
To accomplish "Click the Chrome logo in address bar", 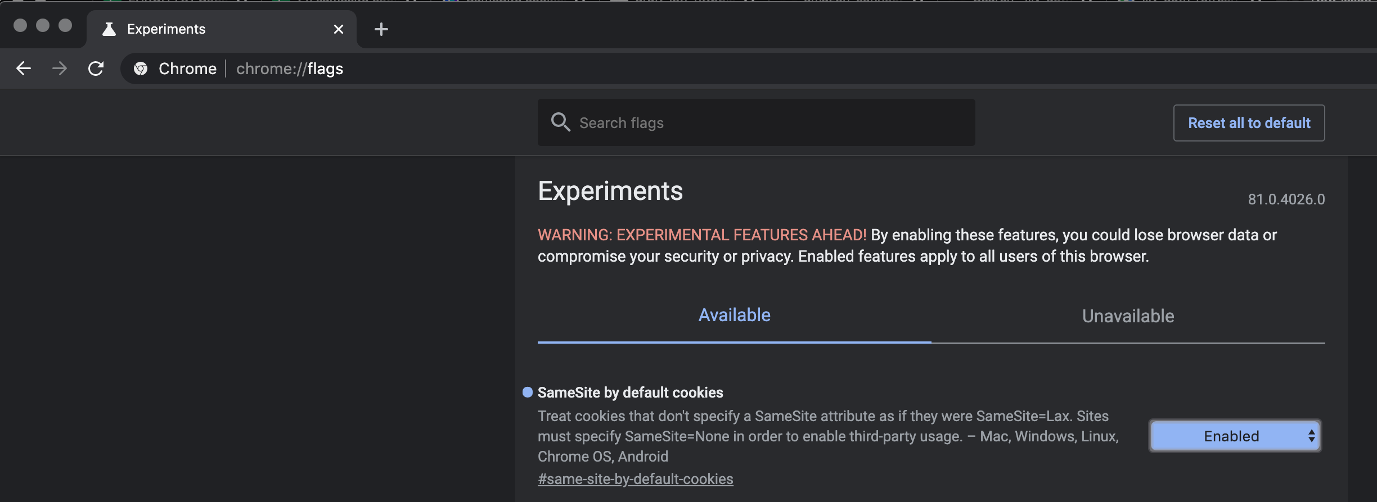I will coord(141,69).
